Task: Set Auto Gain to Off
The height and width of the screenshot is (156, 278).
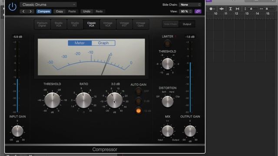Action: click(x=139, y=91)
